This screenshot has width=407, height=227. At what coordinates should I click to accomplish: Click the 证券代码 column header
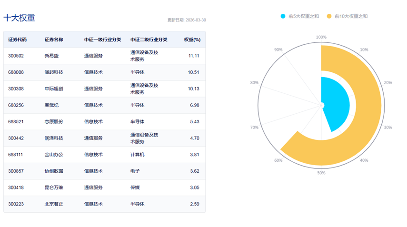pyautogui.click(x=18, y=39)
